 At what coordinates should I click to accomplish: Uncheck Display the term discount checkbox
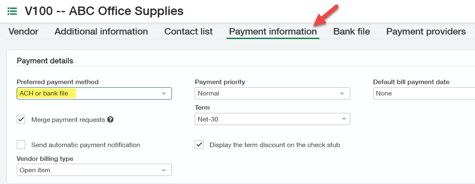pyautogui.click(x=199, y=145)
